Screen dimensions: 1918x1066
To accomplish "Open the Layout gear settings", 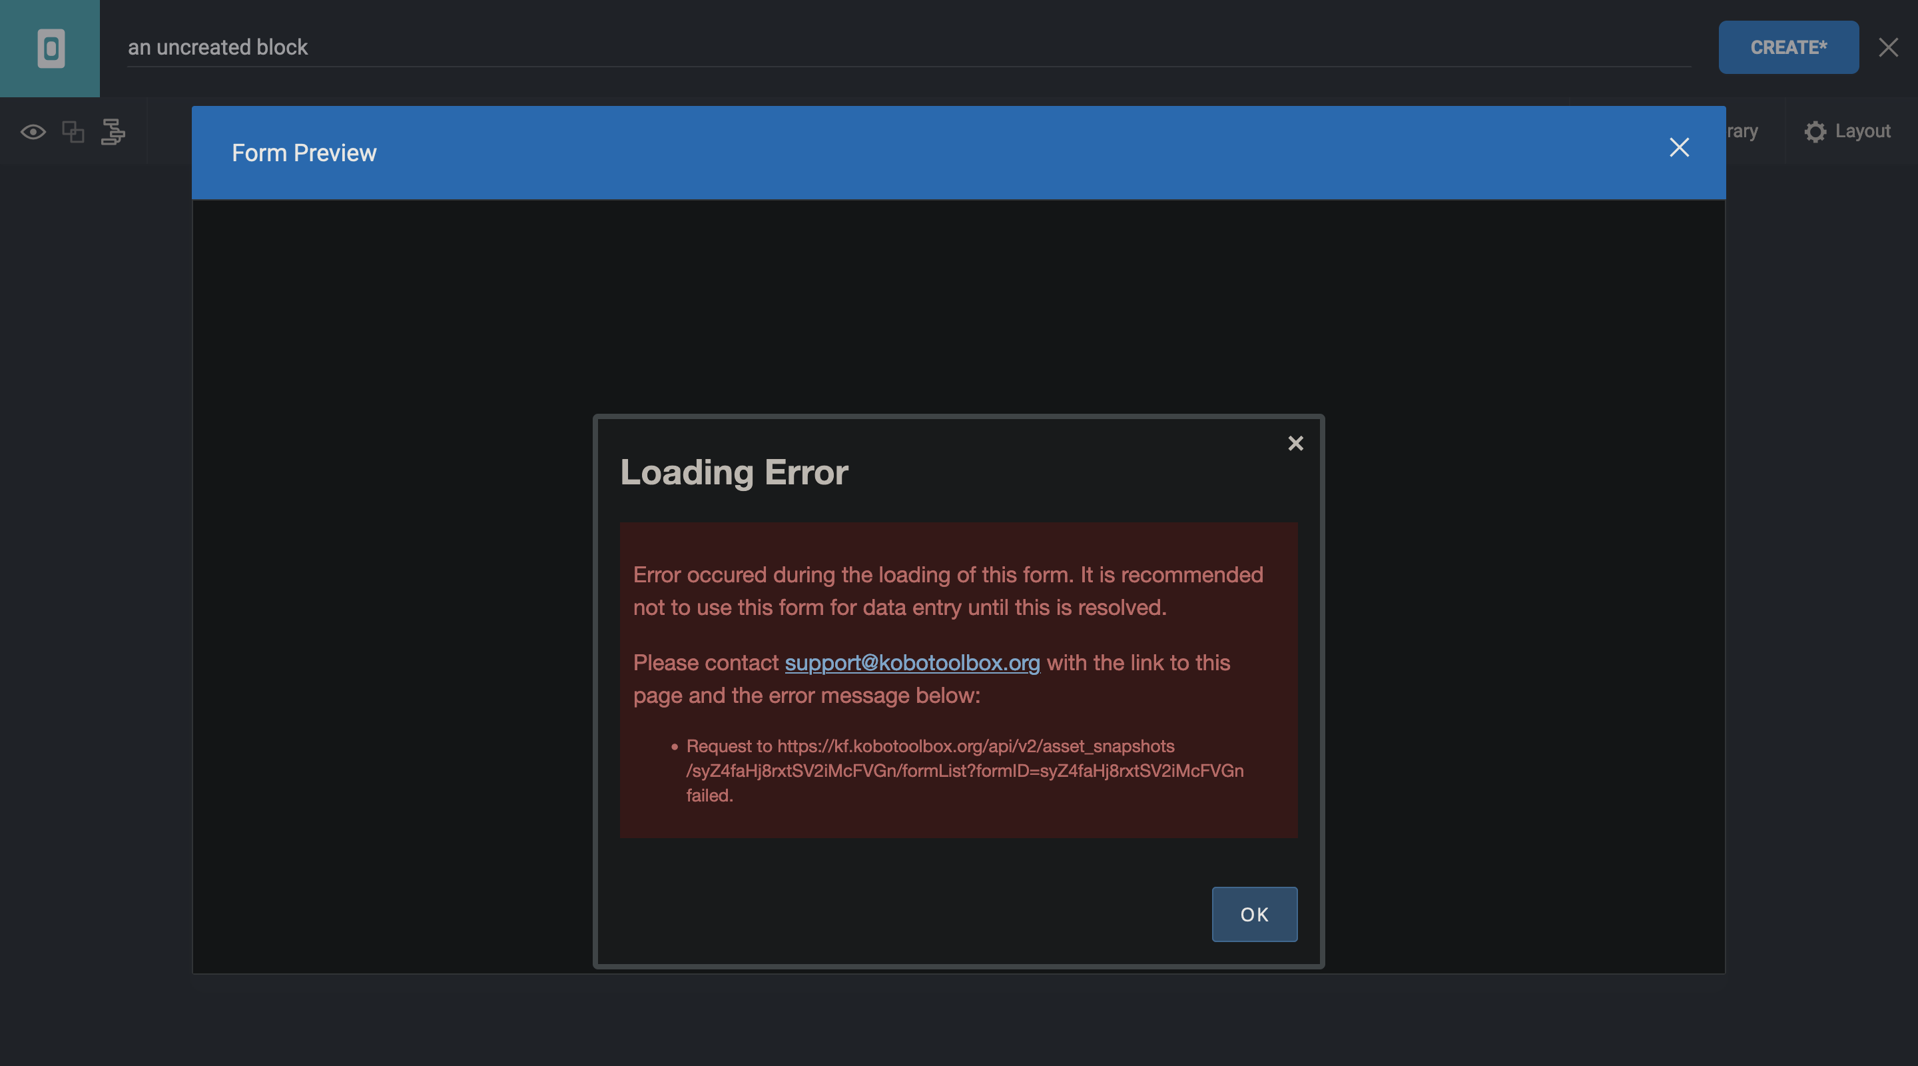I will (x=1847, y=132).
